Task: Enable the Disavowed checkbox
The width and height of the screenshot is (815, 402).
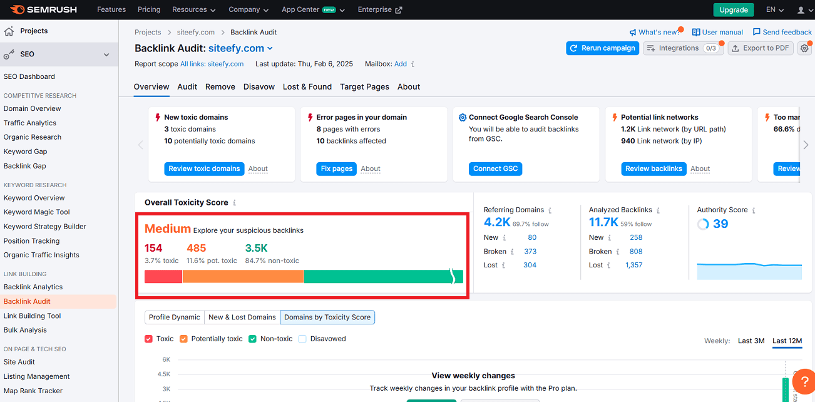Action: click(302, 338)
